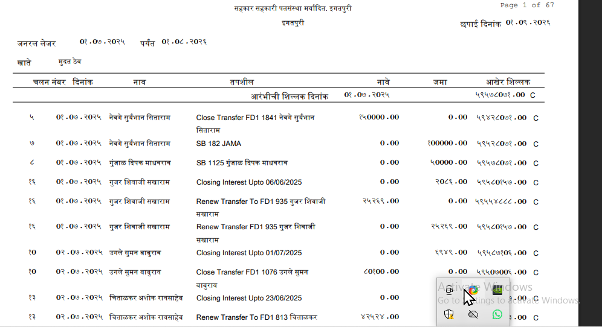602x327 pixels.
Task: Click the 'चलन नंबर' column header
Action: pyautogui.click(x=49, y=82)
